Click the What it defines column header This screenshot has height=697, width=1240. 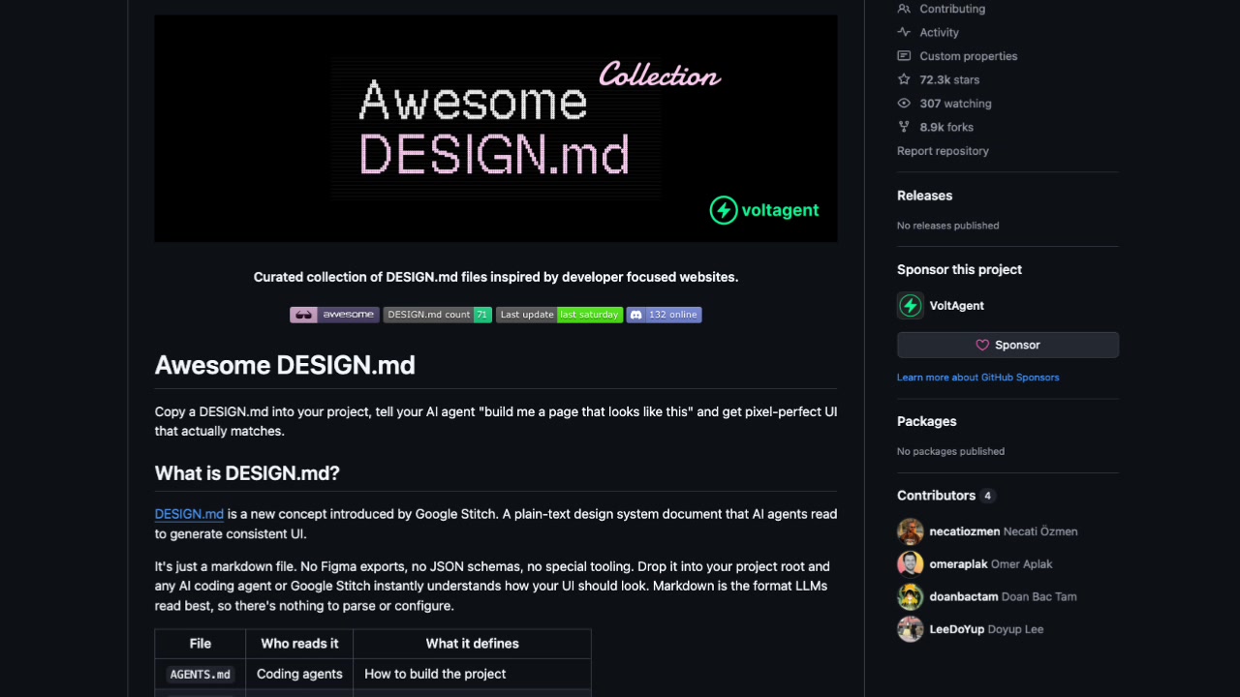tap(472, 644)
